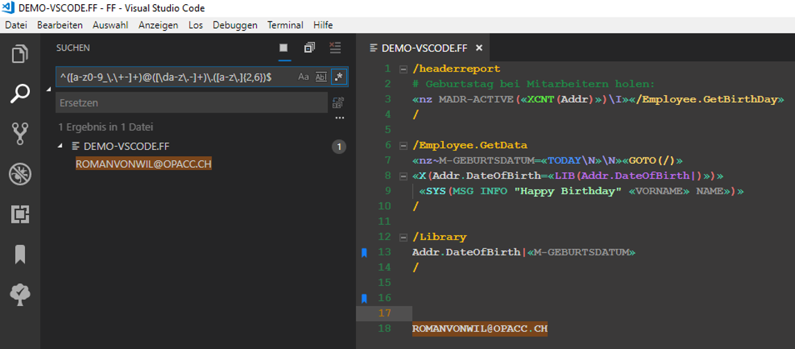Open the Source Control branch icon

point(20,135)
